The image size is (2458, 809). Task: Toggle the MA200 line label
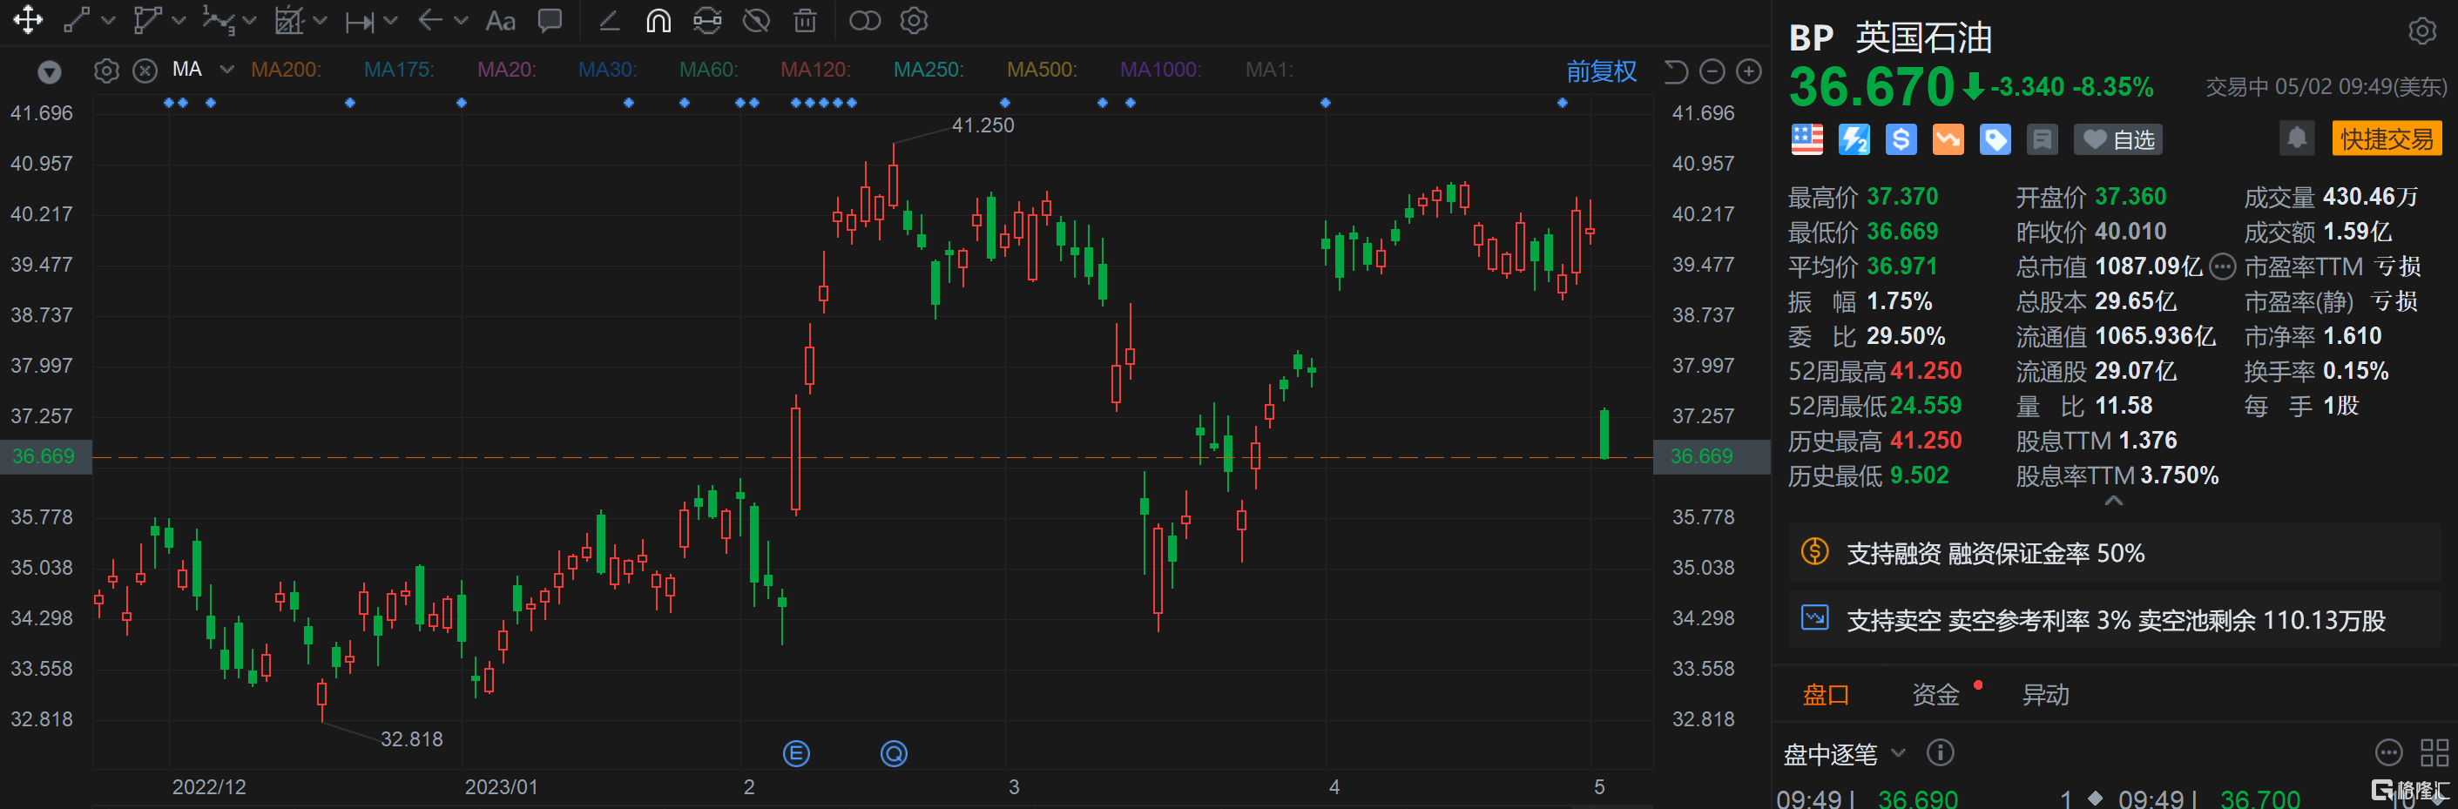coord(287,70)
